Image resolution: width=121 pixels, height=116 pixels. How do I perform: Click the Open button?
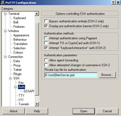[84, 111]
